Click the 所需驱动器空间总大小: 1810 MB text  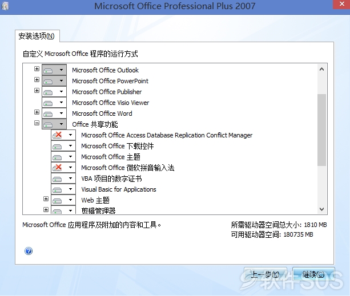(279, 225)
